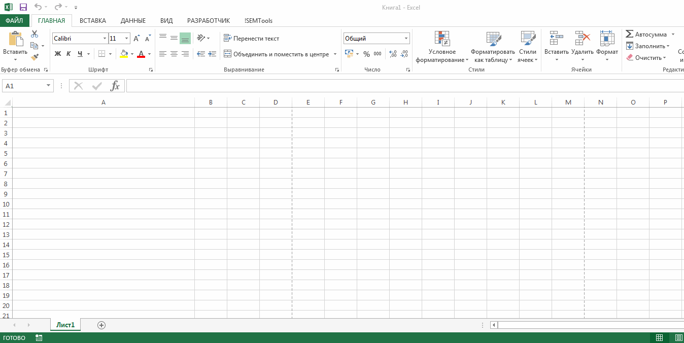Open fill color dropdown arrow
The height and width of the screenshot is (343, 684).
coord(132,54)
